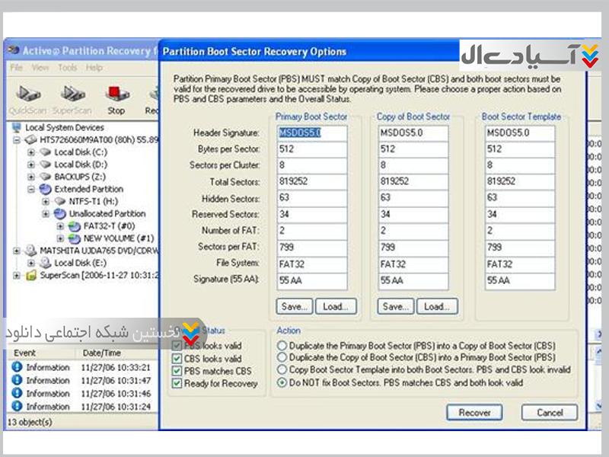The image size is (609, 457).
Task: Collapse the Extended Partition tree node
Action: point(31,189)
